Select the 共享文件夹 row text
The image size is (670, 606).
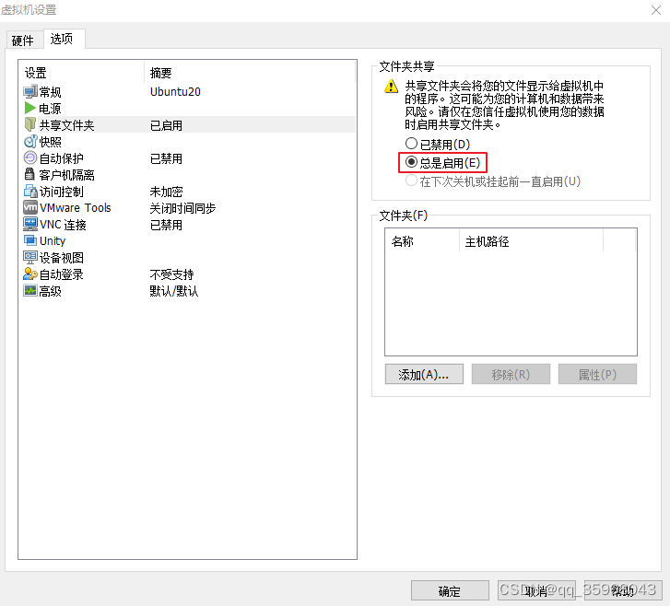pyautogui.click(x=66, y=125)
